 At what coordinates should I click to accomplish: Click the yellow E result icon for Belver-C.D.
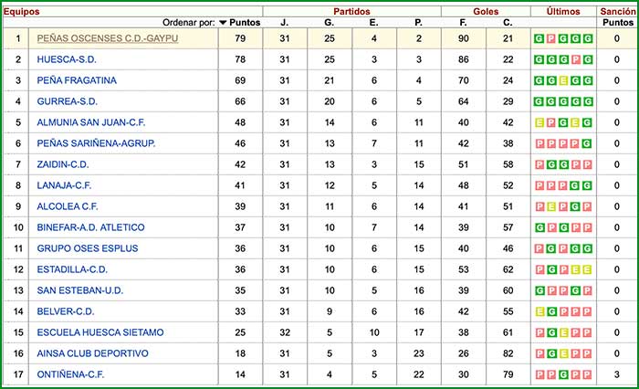[x=539, y=311]
